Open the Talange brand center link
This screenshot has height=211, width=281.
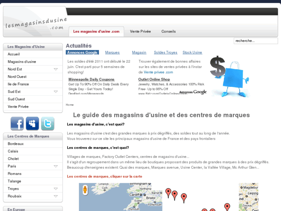tap(33, 181)
